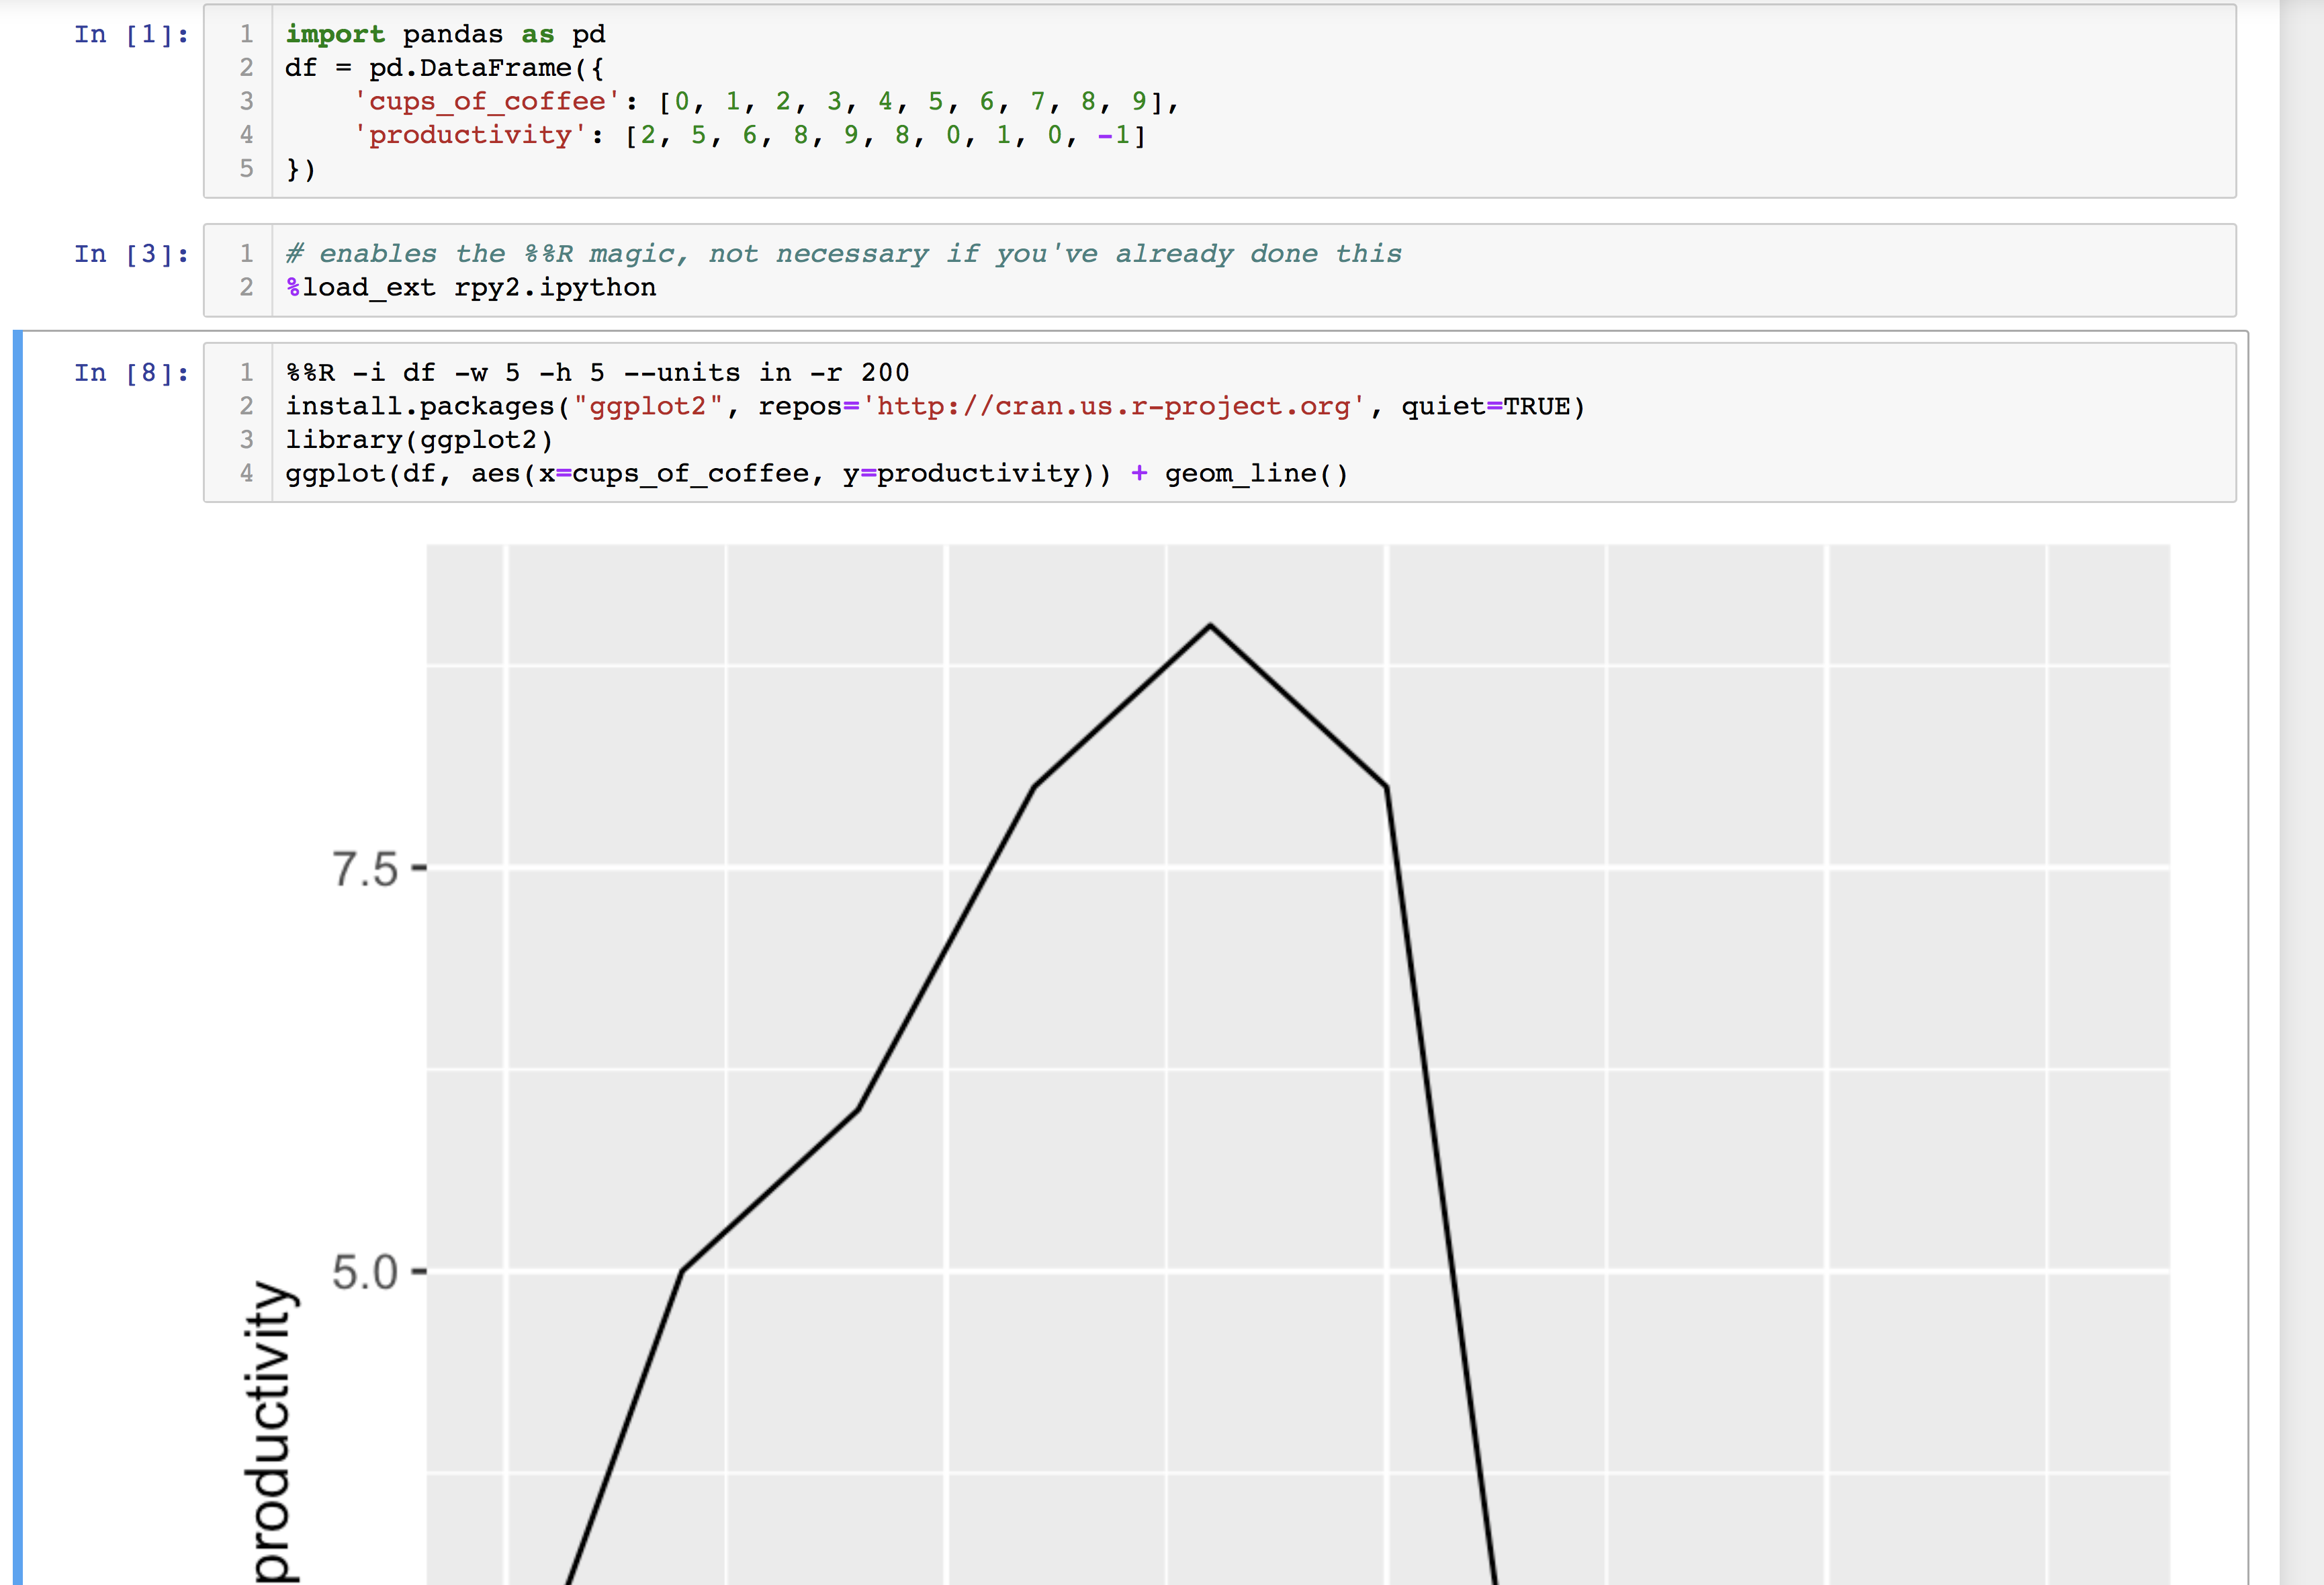Click the vertical scrollbar on the right edge

(2301, 800)
